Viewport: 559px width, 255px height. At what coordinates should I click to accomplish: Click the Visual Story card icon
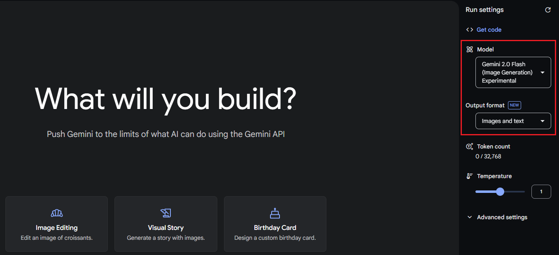tap(165, 213)
